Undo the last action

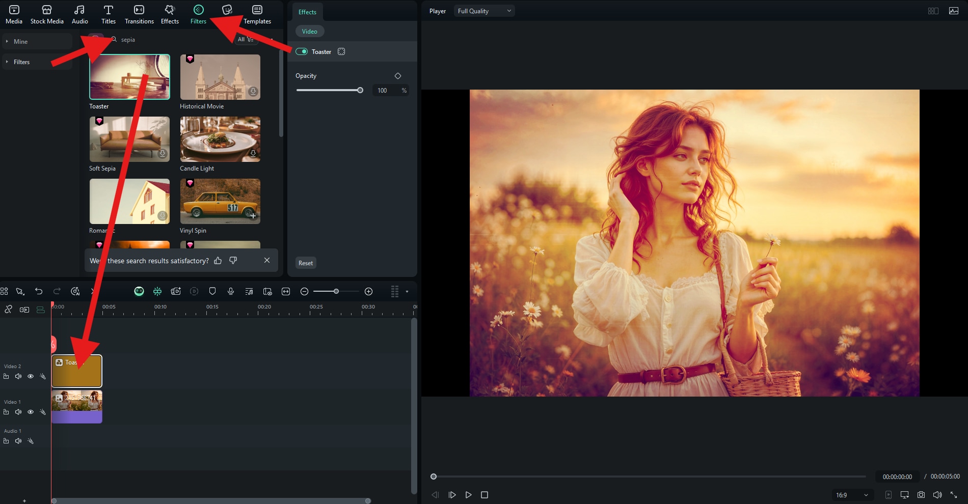[x=39, y=291]
